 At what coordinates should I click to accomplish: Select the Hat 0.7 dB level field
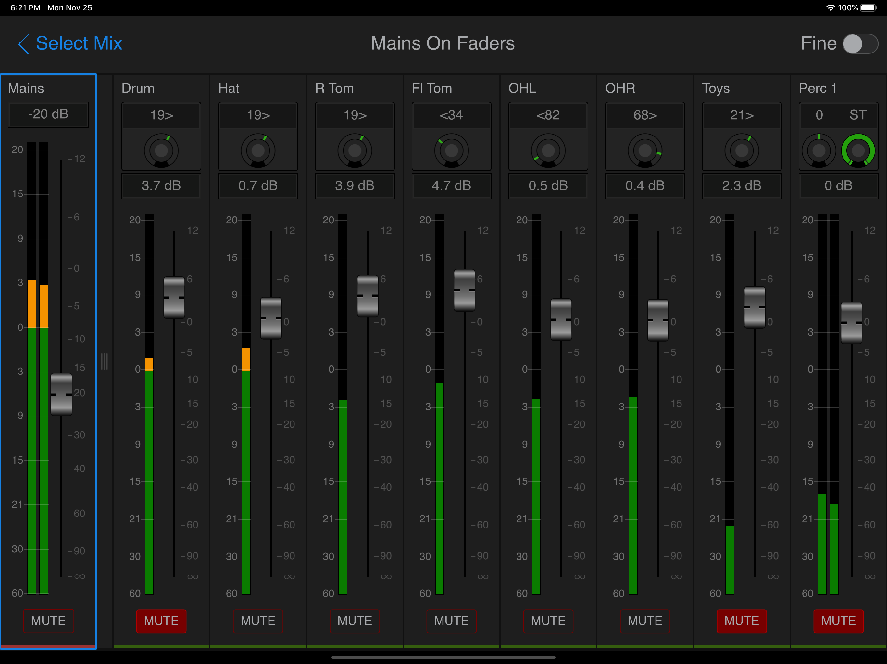tap(258, 186)
